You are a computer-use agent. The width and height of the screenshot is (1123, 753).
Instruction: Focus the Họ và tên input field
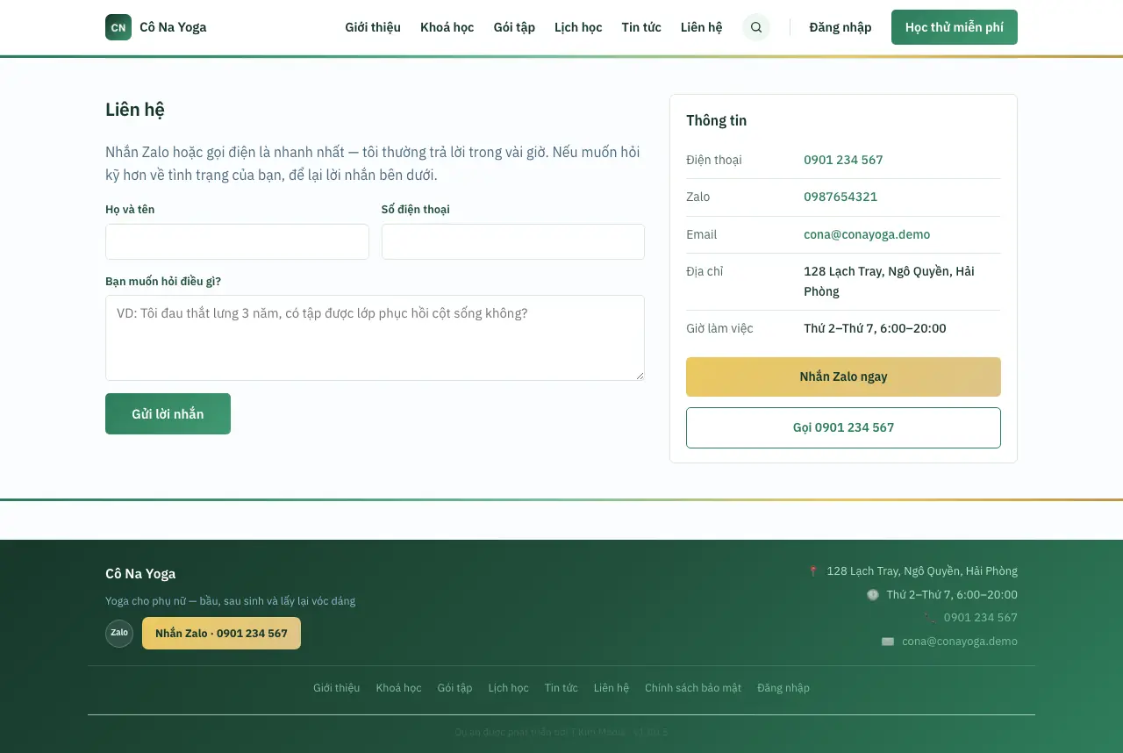237,241
